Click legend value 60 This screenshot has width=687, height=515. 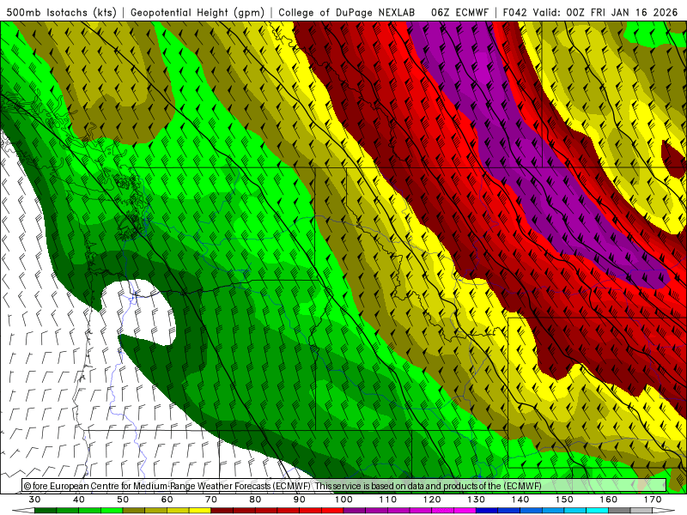[x=167, y=500]
